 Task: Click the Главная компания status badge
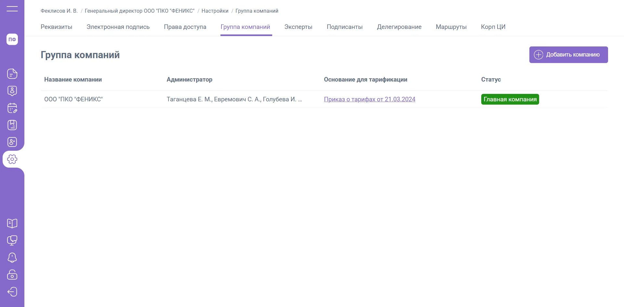510,99
